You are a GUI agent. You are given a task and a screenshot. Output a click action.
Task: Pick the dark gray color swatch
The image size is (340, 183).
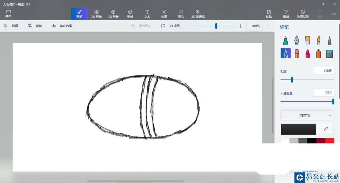pyautogui.click(x=303, y=141)
